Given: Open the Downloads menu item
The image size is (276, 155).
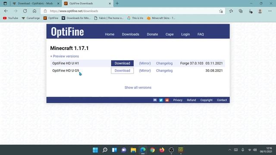Looking at the screenshot, I should (x=131, y=34).
